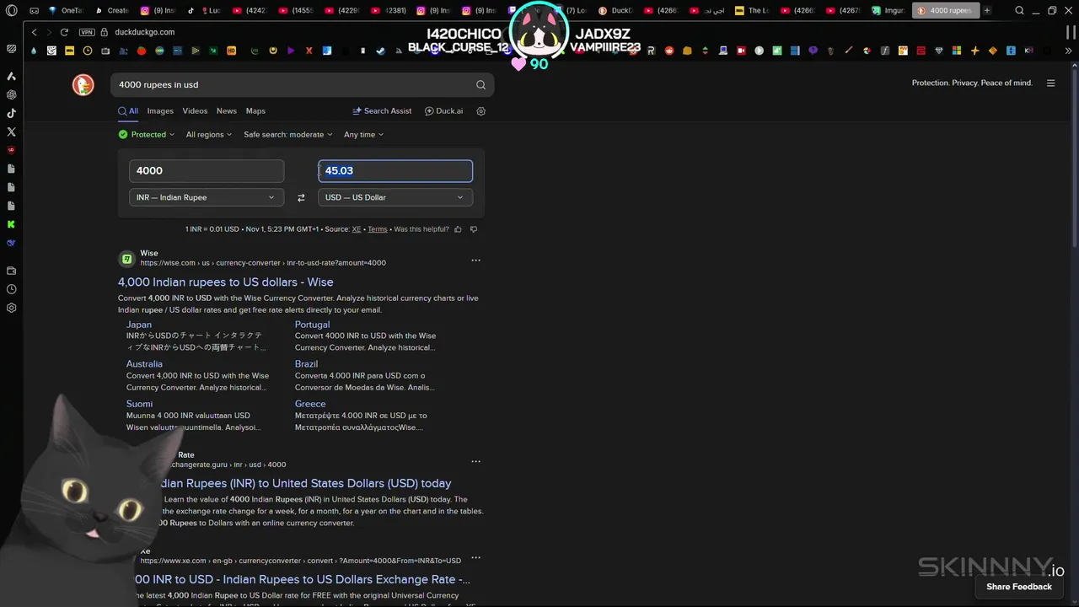Open the Safe search: moderate dropdown
Viewport: 1079px width, 607px height.
[287, 135]
